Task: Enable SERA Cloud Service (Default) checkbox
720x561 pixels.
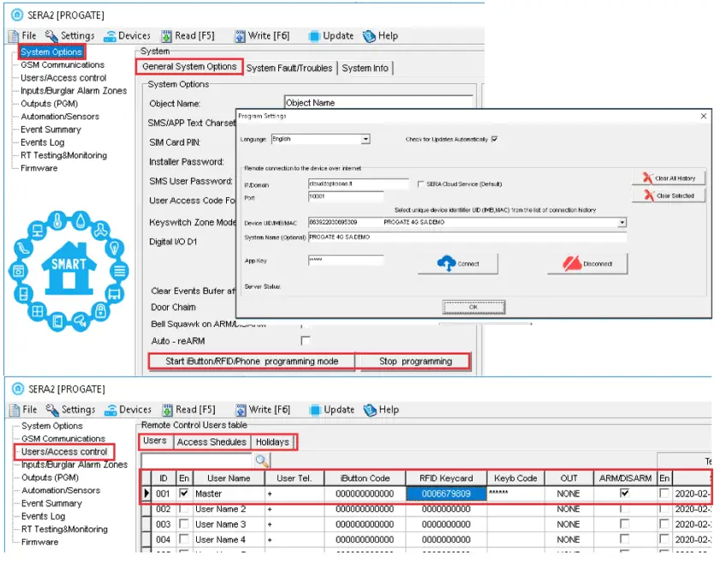Action: (420, 184)
